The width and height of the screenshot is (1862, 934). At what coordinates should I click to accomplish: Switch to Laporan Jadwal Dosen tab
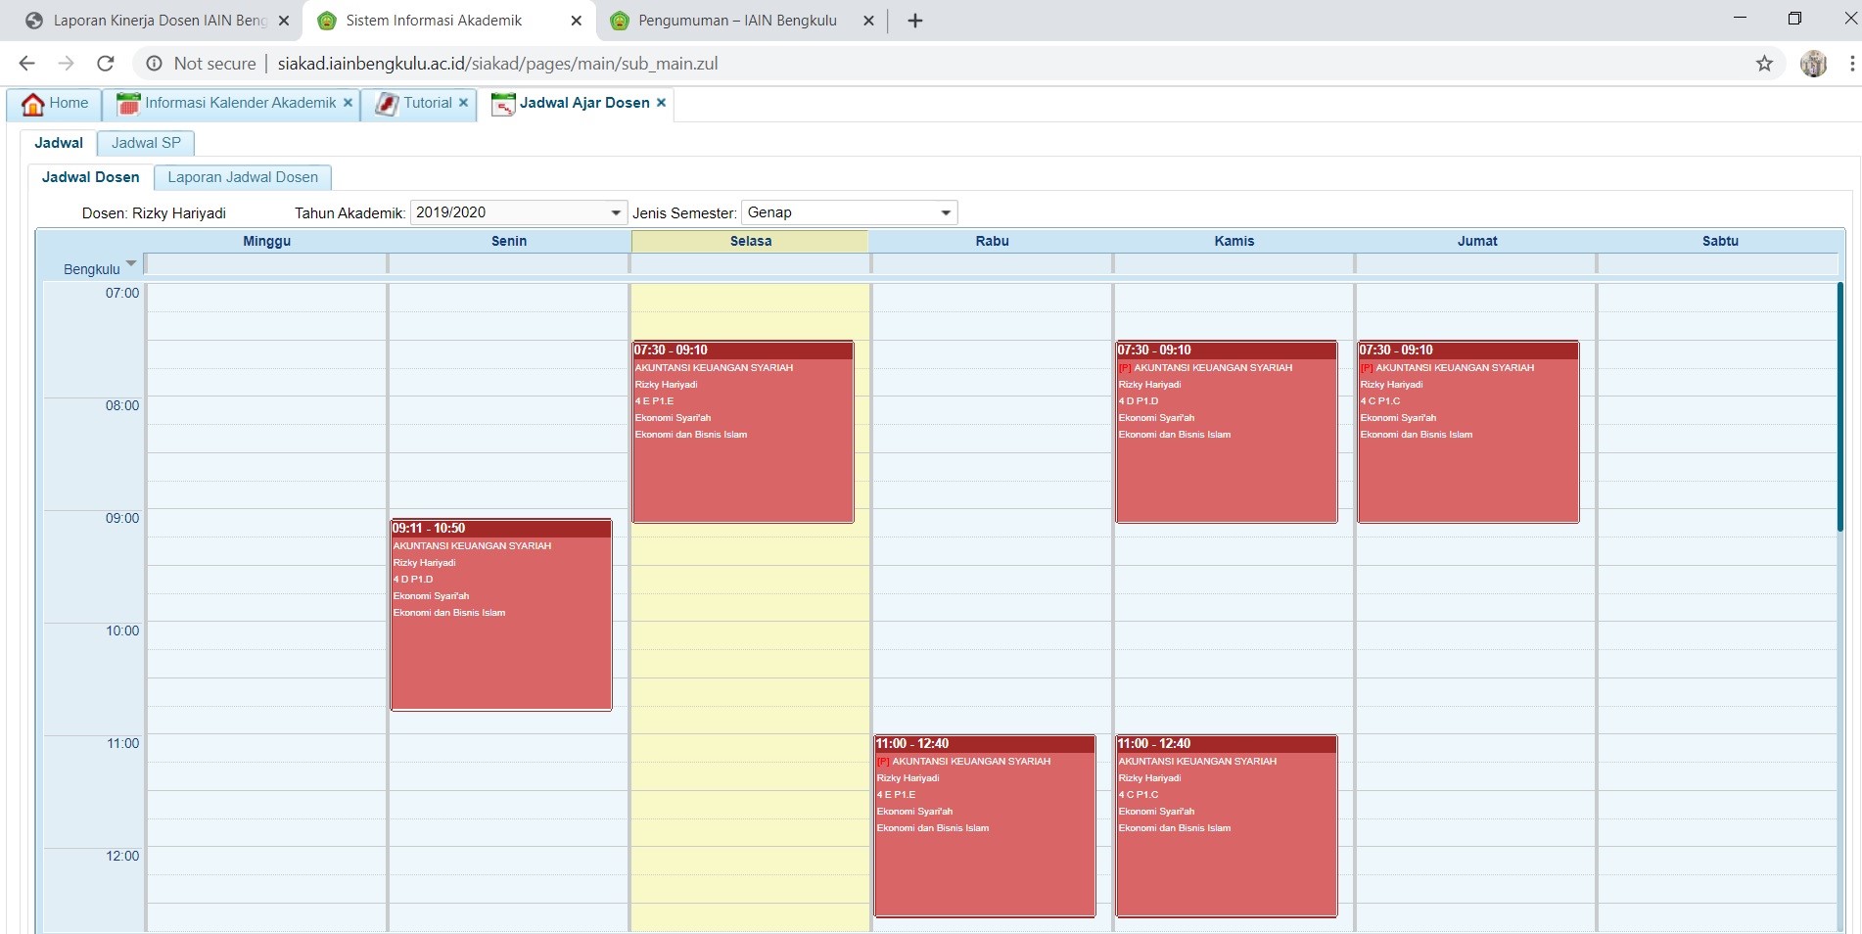[243, 177]
